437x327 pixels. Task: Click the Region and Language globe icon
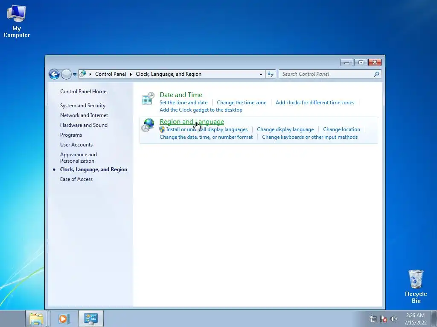tap(148, 125)
